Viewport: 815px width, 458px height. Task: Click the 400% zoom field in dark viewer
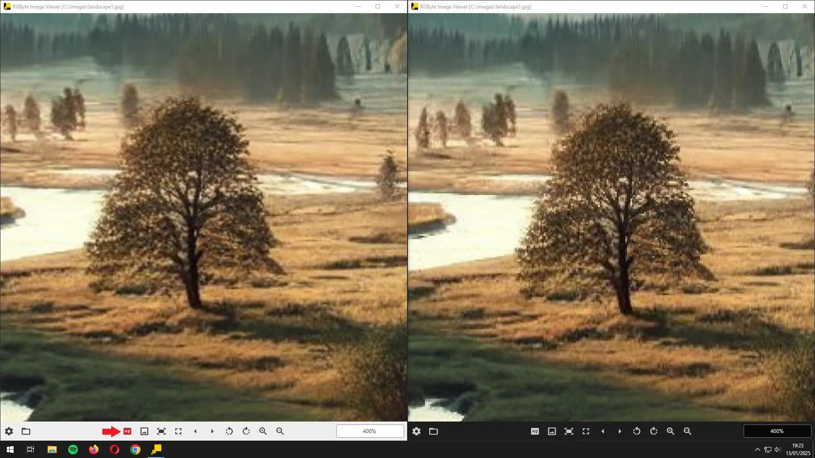777,431
